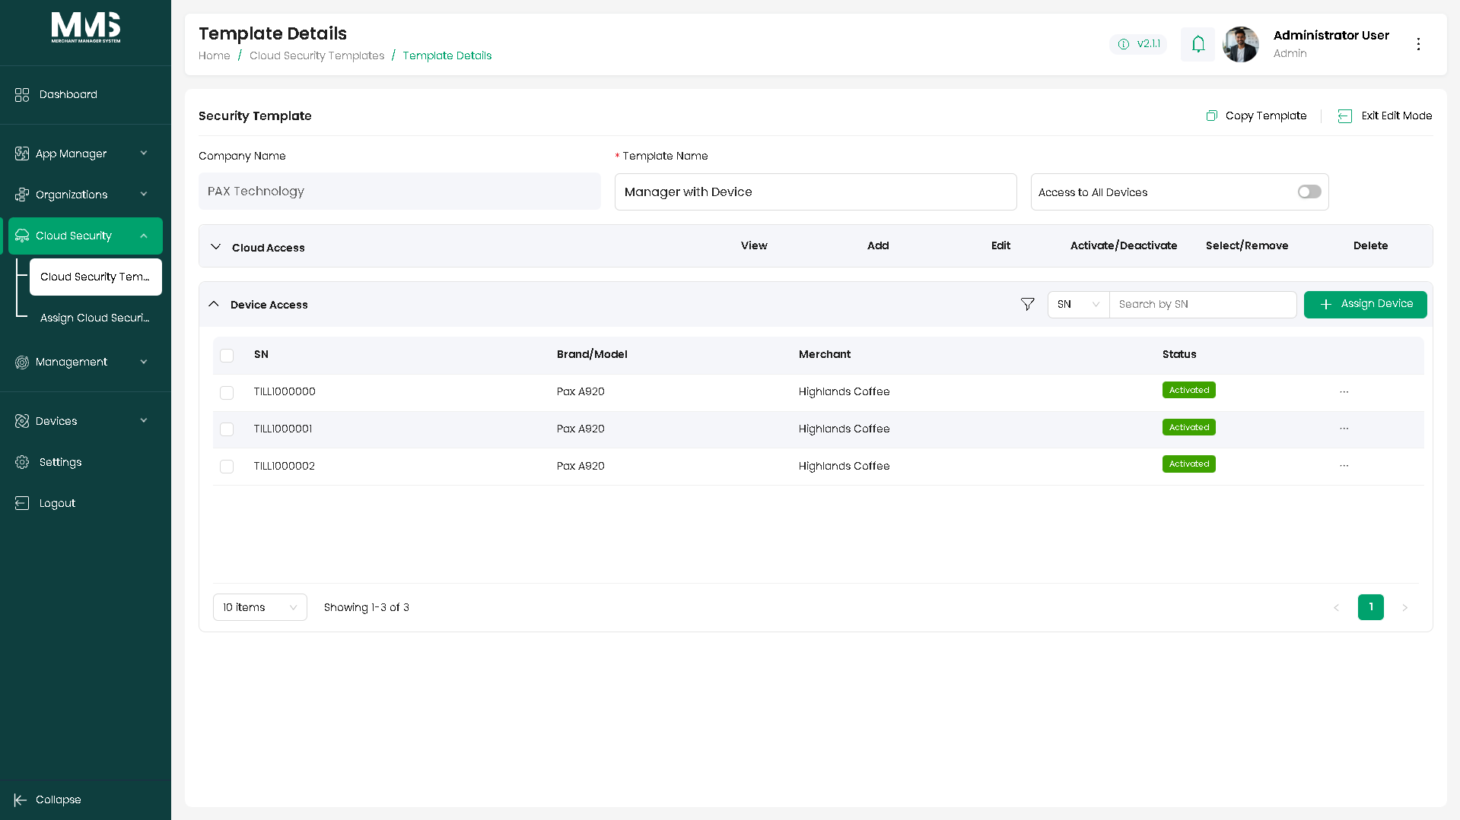Go to previous page arrow
Image resolution: width=1460 pixels, height=820 pixels.
click(1336, 607)
